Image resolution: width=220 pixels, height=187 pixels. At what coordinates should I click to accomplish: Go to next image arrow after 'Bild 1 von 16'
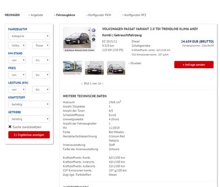[x=103, y=84]
